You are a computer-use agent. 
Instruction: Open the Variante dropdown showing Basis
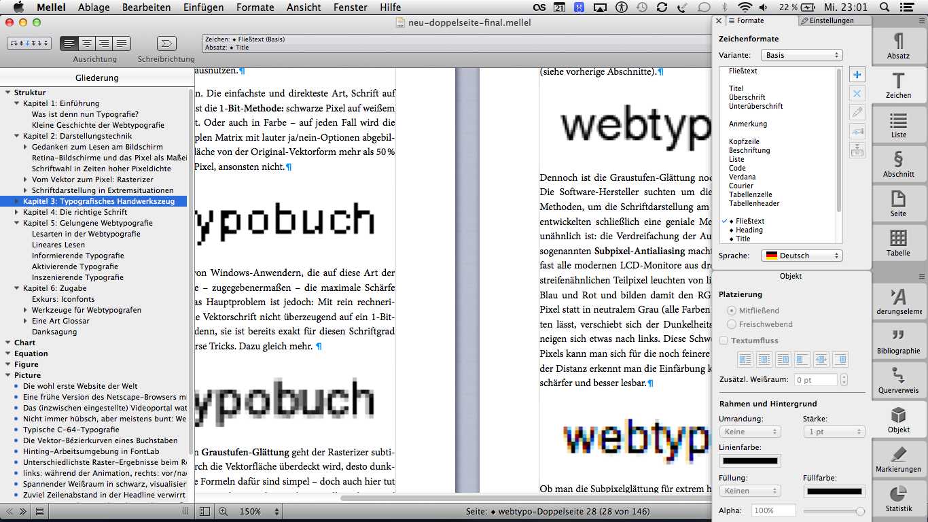coord(801,55)
